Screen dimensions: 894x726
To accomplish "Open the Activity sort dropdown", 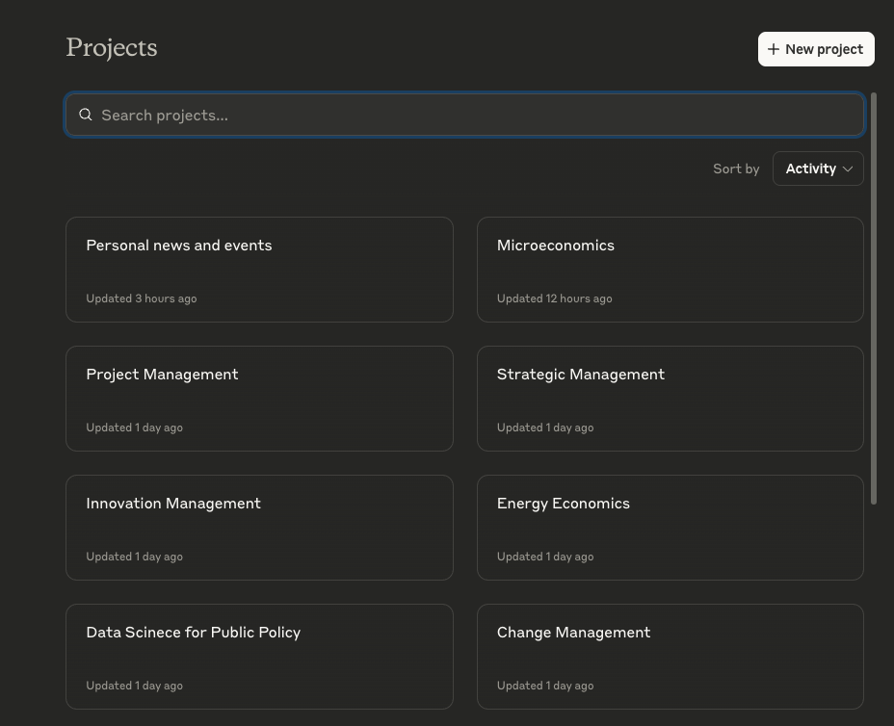I will pos(818,169).
